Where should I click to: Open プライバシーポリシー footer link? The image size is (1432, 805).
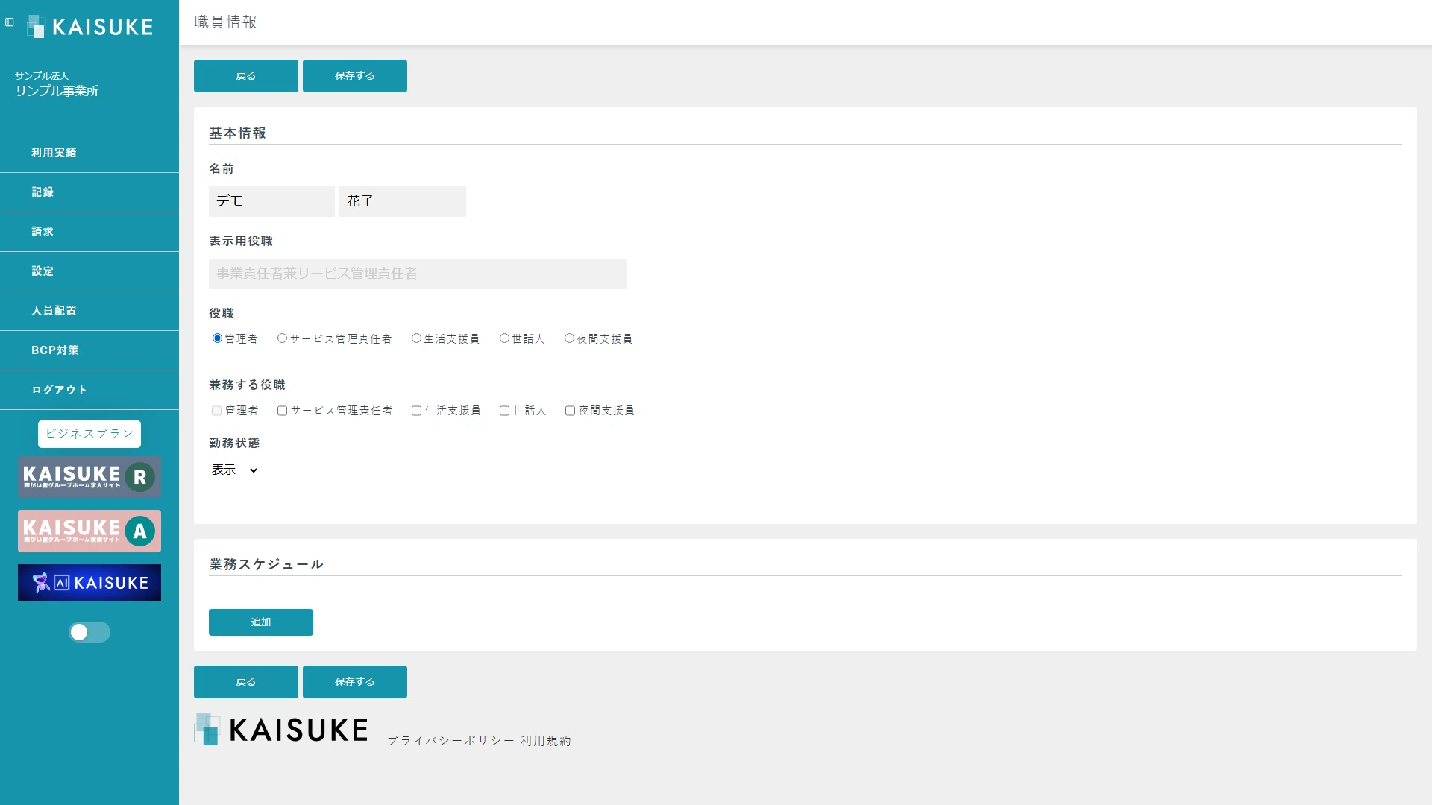[451, 741]
